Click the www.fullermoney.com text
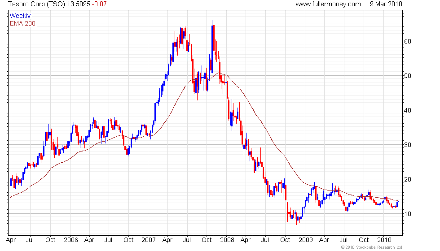Screen dimensions: 440x251 click(328, 4)
